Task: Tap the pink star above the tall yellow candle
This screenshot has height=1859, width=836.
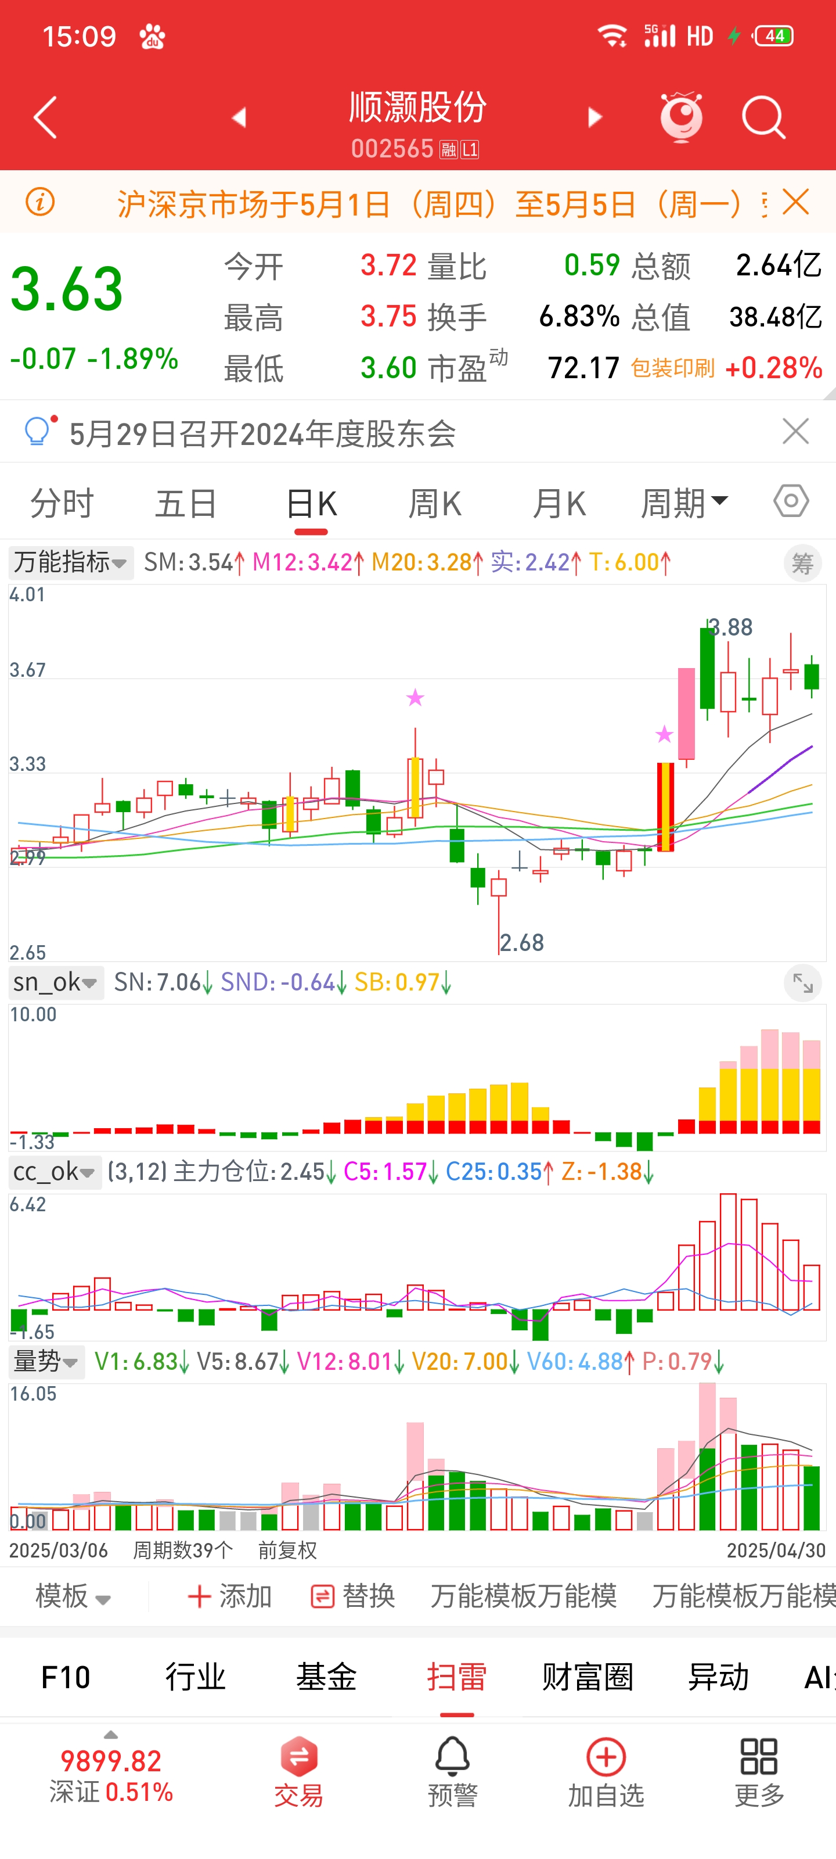Action: [664, 735]
